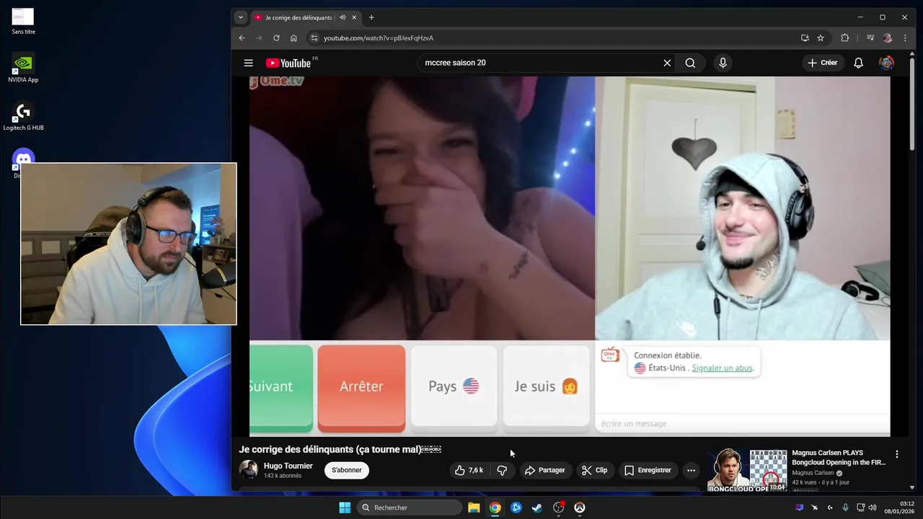Open File Explorer from the taskbar
This screenshot has width=923, height=519.
474,507
